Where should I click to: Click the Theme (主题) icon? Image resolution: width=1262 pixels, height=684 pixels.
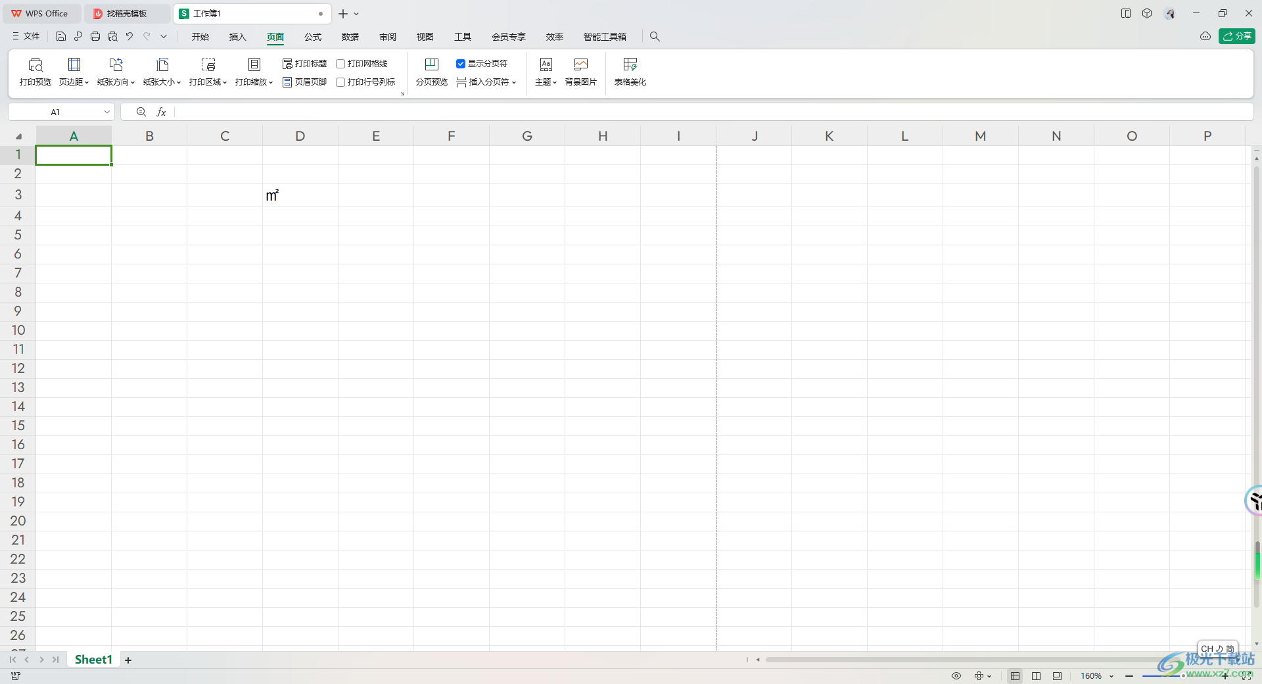pyautogui.click(x=546, y=64)
